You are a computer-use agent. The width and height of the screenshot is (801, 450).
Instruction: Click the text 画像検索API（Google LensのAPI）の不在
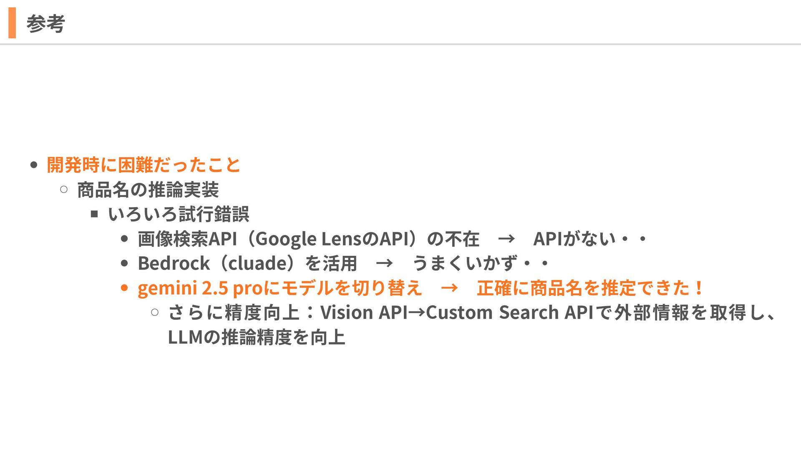coord(308,239)
